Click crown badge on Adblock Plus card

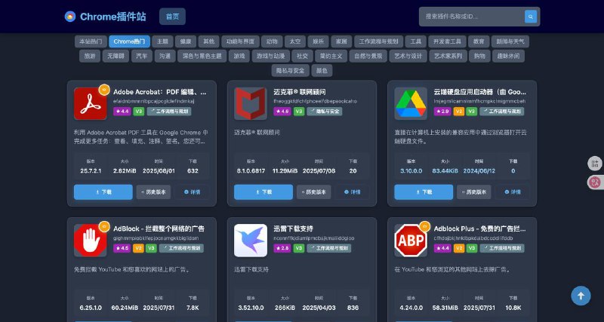[x=424, y=226]
